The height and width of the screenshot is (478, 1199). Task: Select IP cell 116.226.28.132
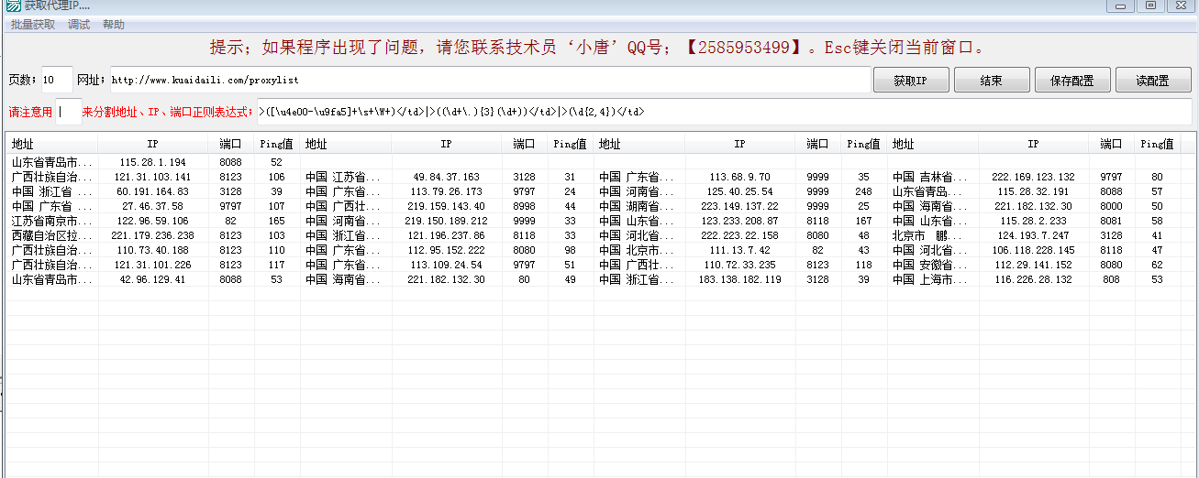[x=1033, y=279]
